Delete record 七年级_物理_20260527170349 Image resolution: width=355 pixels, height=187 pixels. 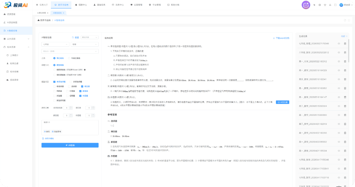click(345, 43)
